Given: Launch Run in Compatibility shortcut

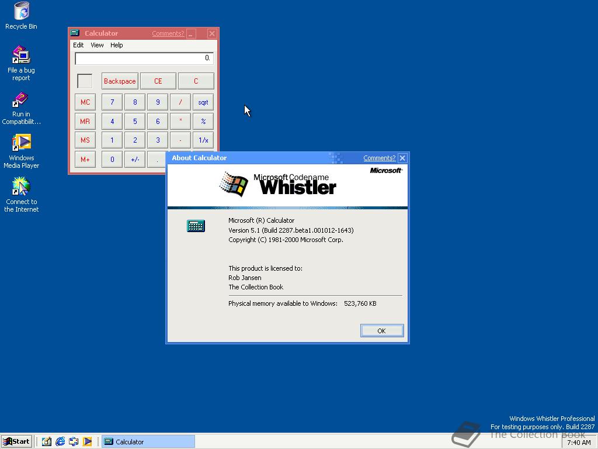Looking at the screenshot, I should click(x=22, y=108).
